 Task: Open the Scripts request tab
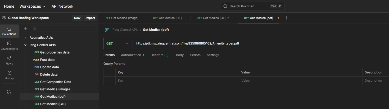[x=195, y=55]
